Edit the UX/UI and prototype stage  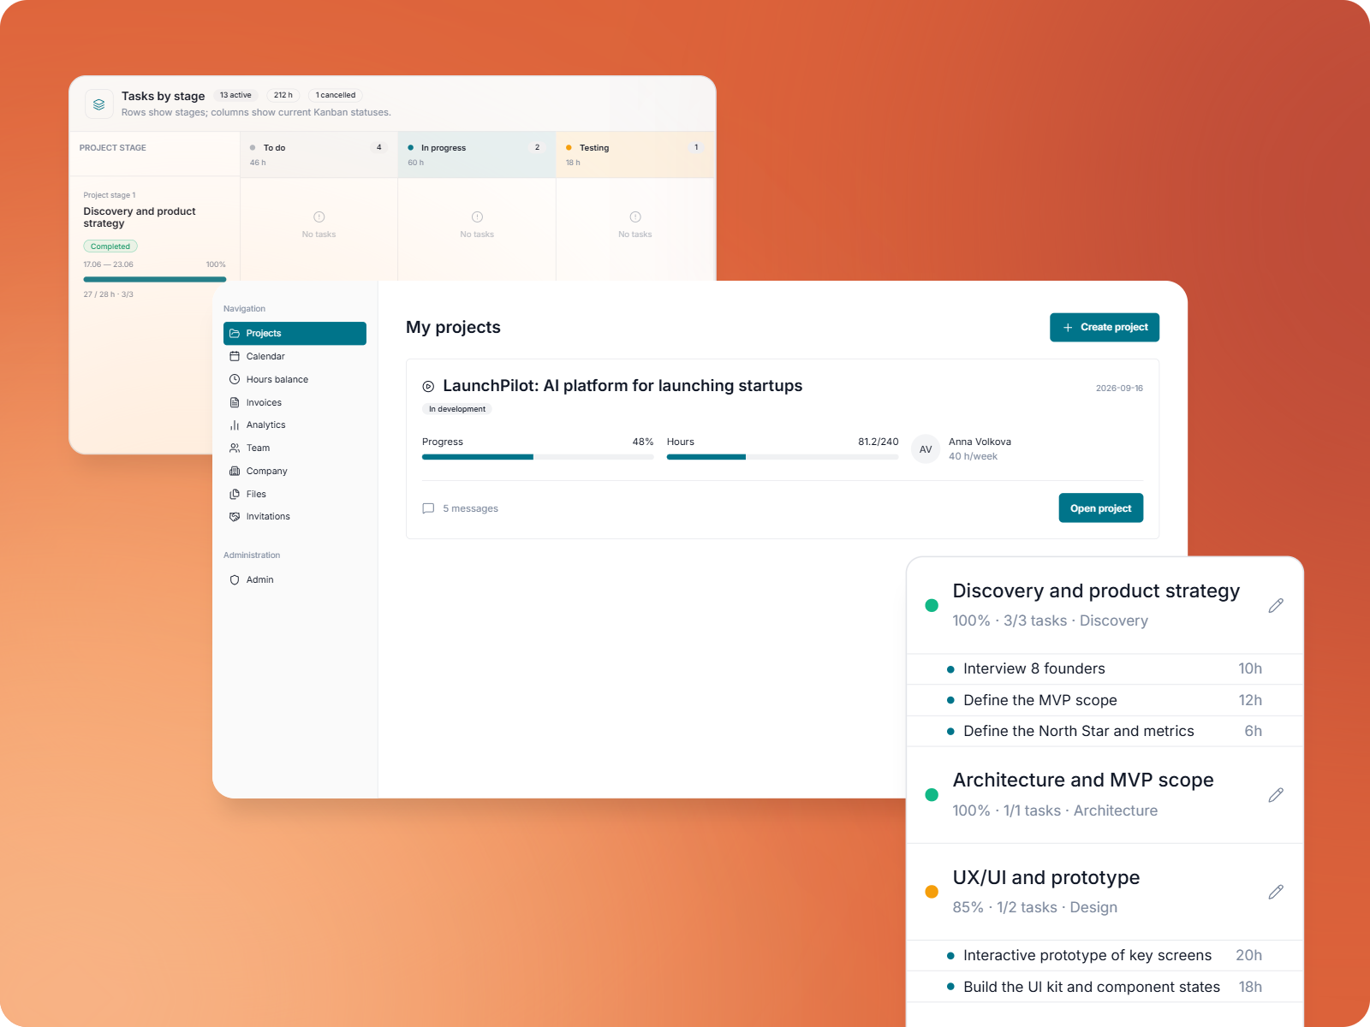click(x=1276, y=892)
